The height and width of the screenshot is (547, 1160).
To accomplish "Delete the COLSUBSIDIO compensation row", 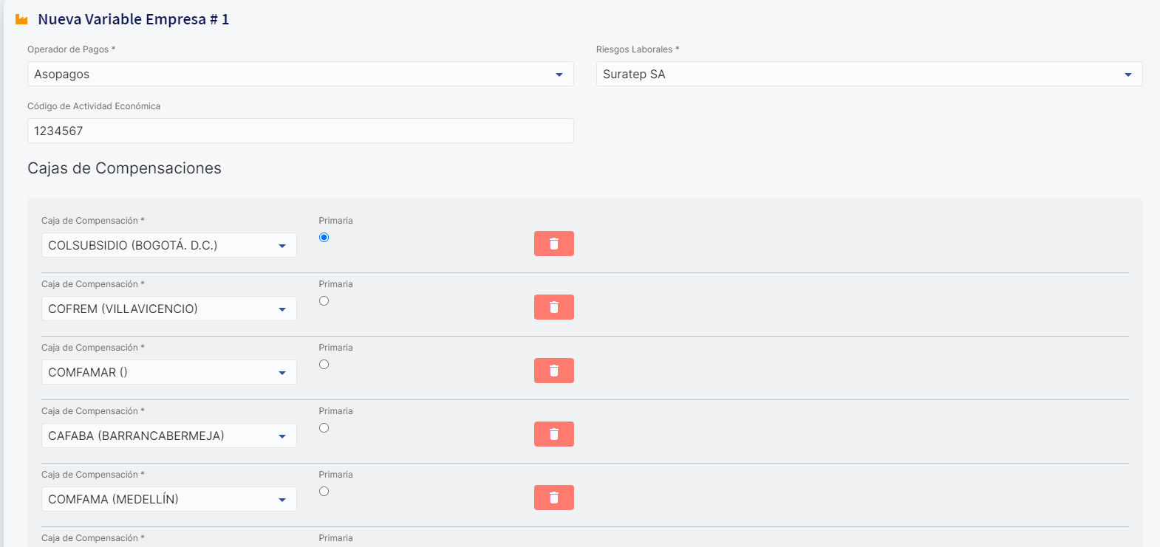I will click(x=553, y=244).
